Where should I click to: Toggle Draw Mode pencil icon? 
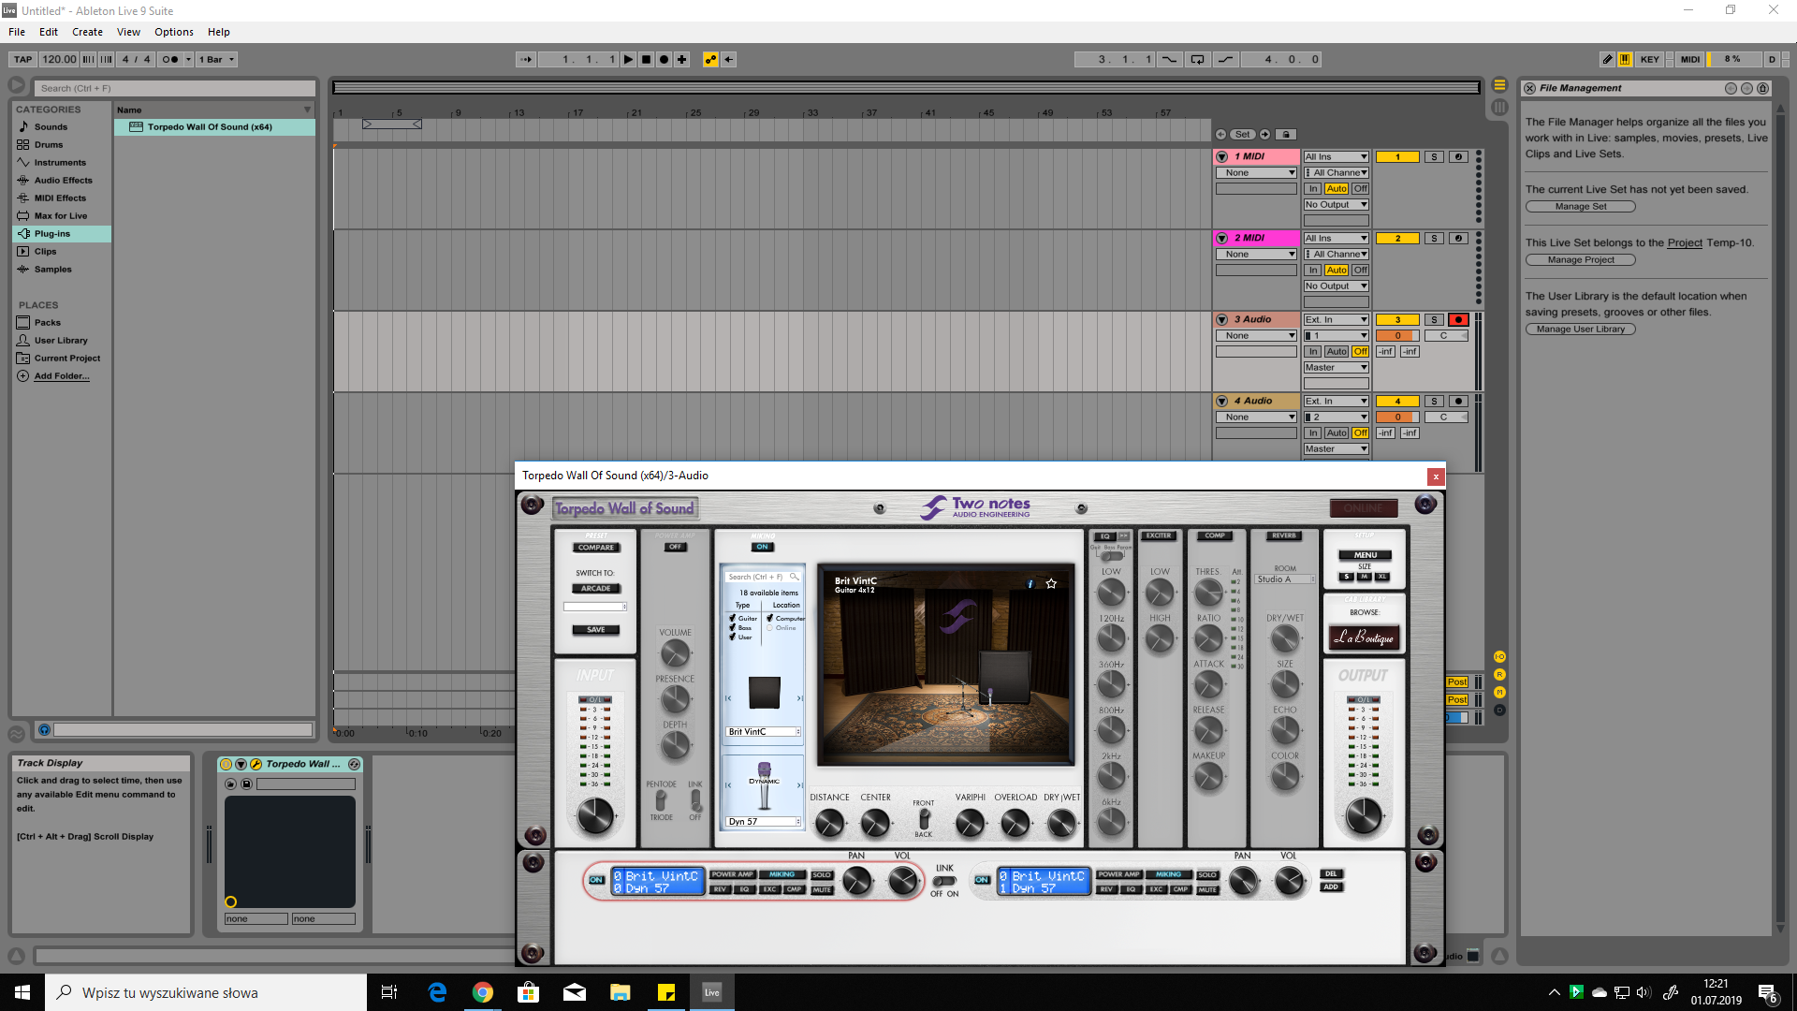(x=1607, y=59)
